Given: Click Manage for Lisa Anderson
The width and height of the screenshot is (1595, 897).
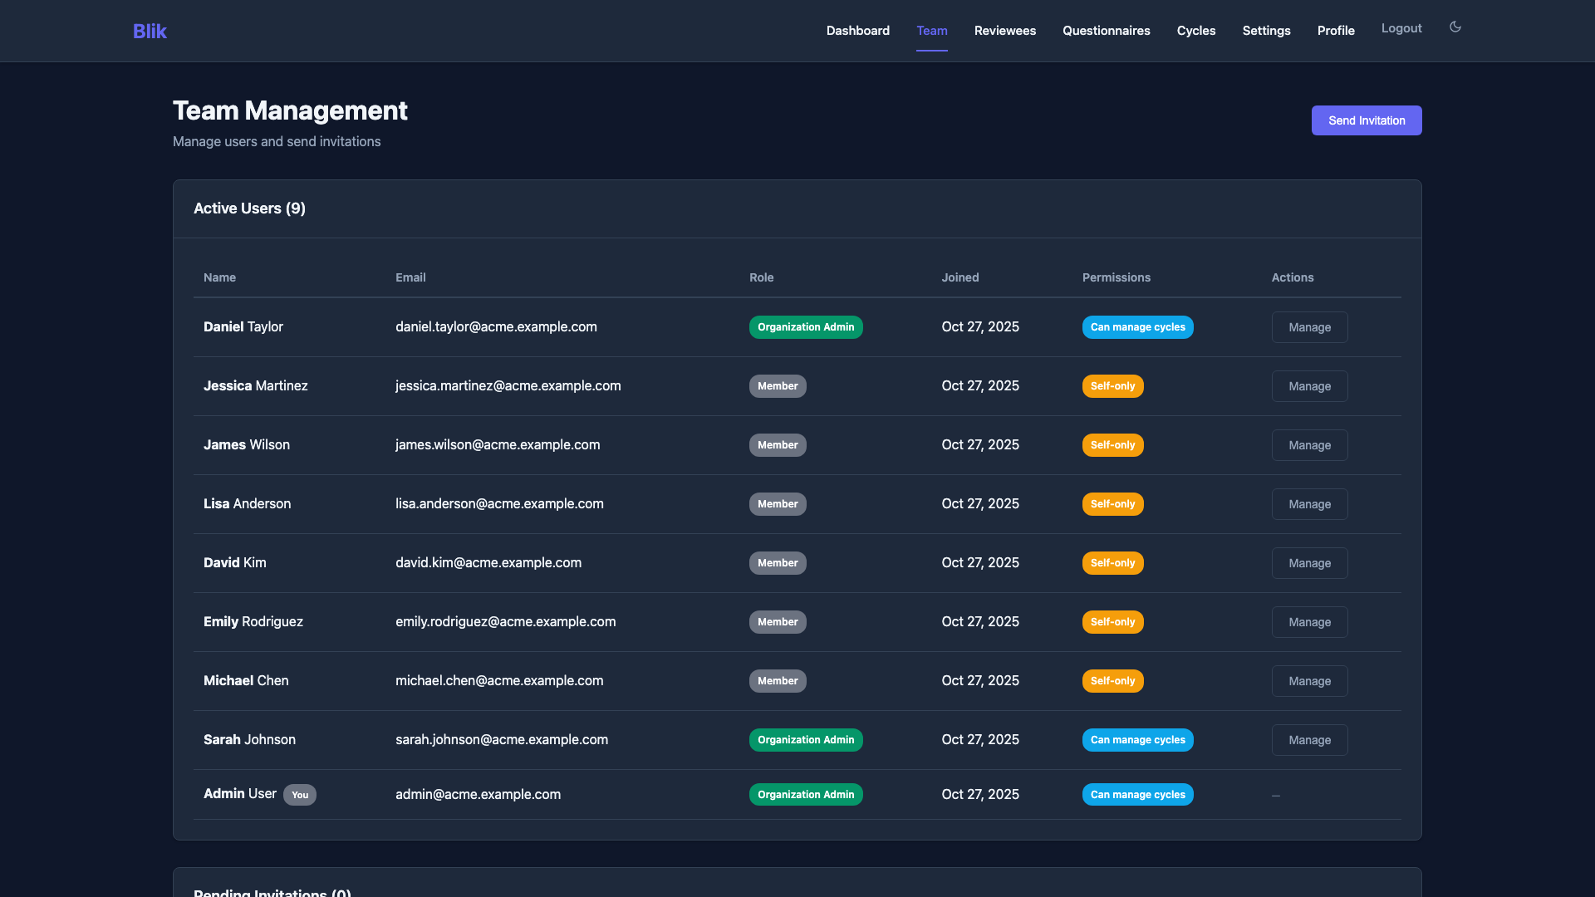Looking at the screenshot, I should pyautogui.click(x=1309, y=503).
